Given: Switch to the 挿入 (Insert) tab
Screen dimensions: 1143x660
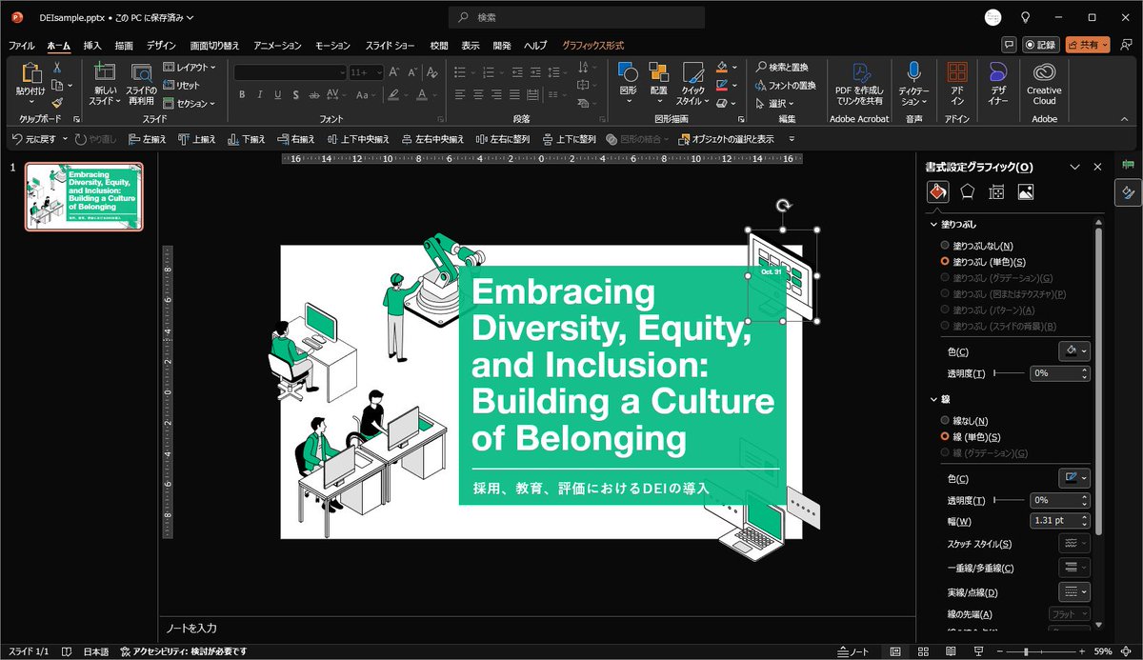Looking at the screenshot, I should [x=92, y=45].
